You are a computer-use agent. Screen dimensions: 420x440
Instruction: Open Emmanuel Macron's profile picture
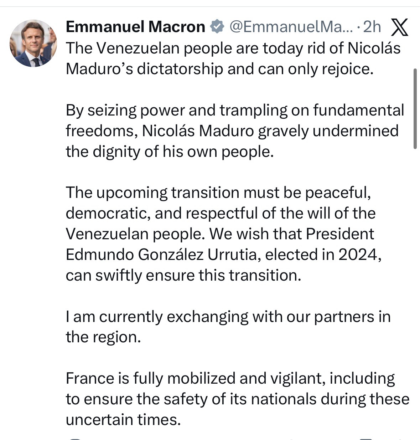(33, 44)
